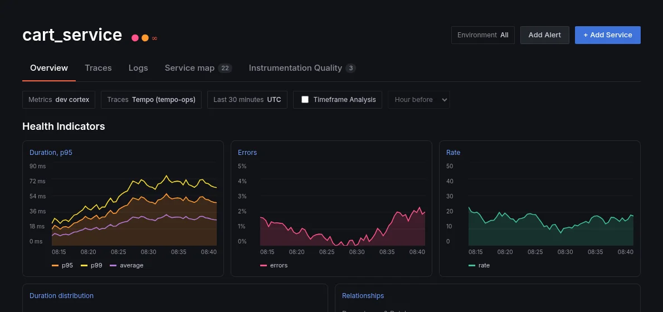Click the 3 badge on Instrumentation Quality
The image size is (663, 312).
[350, 68]
